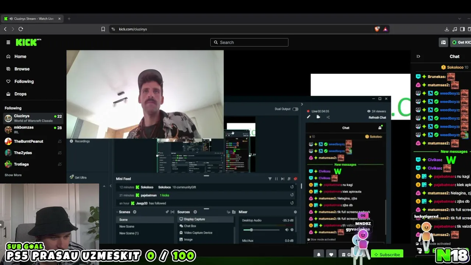Image resolution: width=471 pixels, height=265 pixels.
Task: Add a new source with Sources plus
Action: 195,212
